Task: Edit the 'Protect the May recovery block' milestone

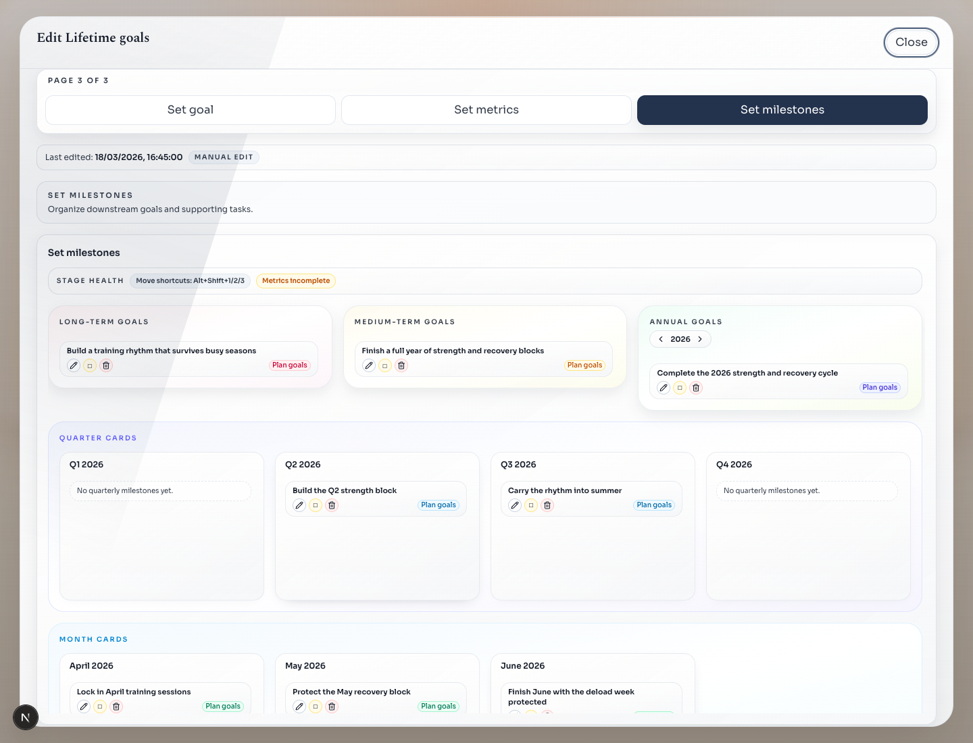Action: (299, 707)
